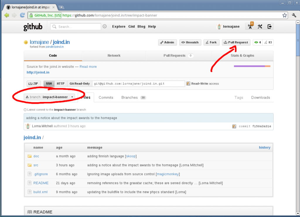Open the src folder icon
Viewport: 300px width, 217px height.
coord(30,165)
